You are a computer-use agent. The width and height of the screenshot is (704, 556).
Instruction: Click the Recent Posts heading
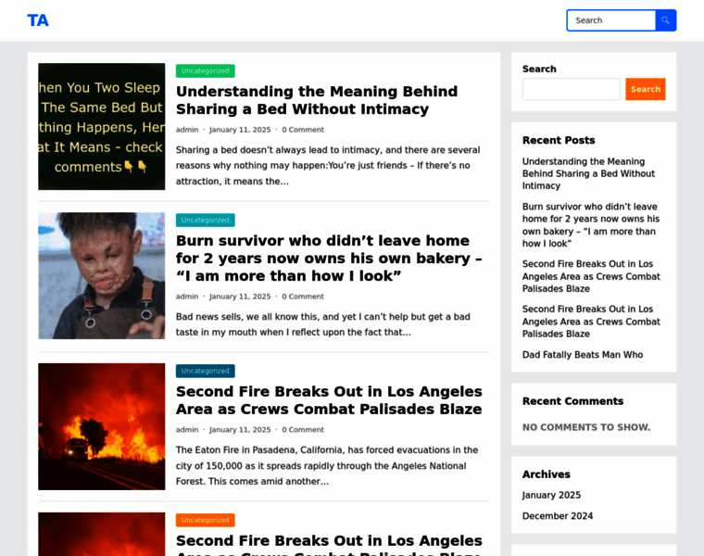(x=559, y=141)
